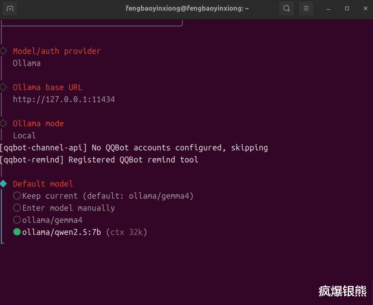Click the http://127.0.0.1:11434 URL text
Screen dimensions: 373x305
click(64, 99)
